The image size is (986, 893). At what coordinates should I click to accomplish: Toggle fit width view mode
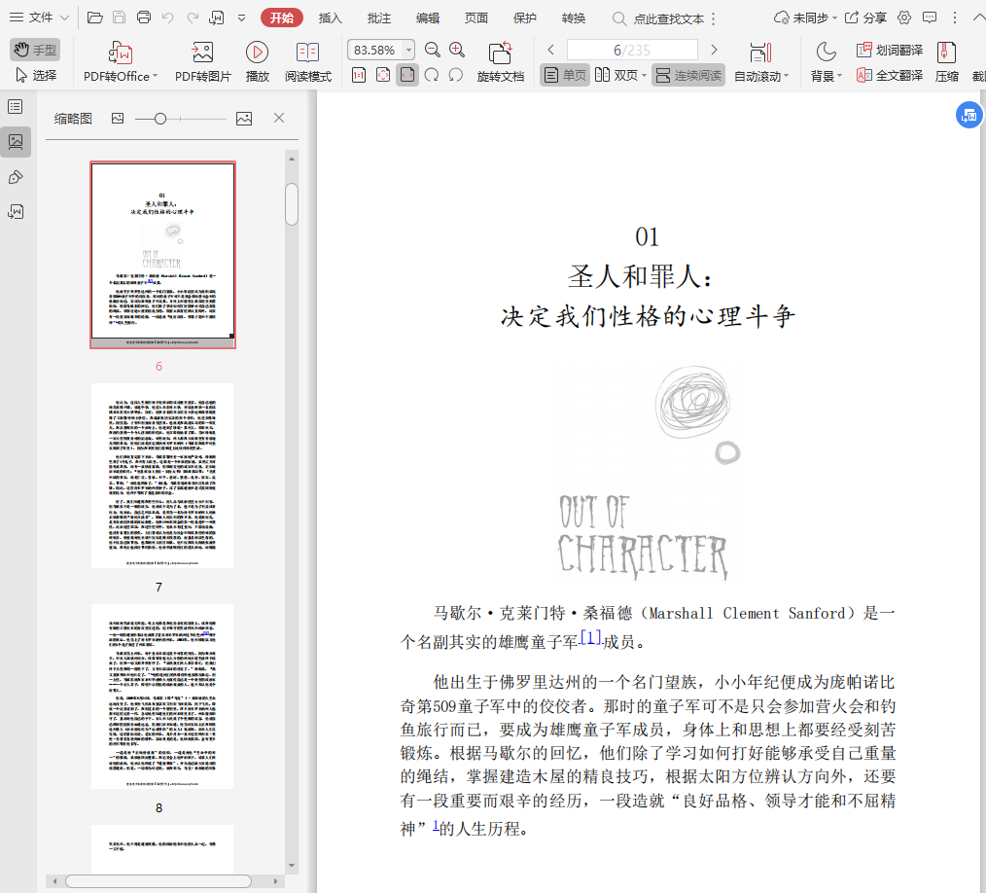coord(407,76)
